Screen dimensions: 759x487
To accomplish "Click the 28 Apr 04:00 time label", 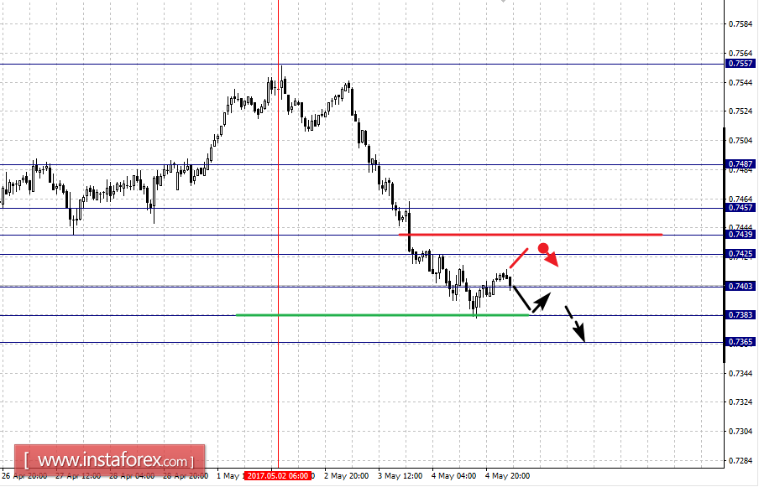I will 132,476.
